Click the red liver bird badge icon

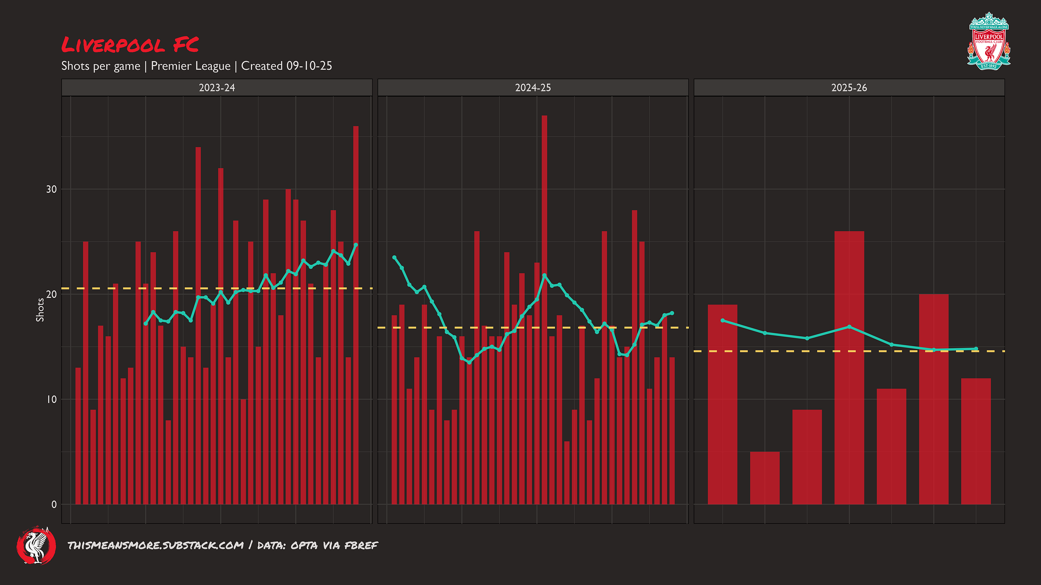pyautogui.click(x=36, y=546)
